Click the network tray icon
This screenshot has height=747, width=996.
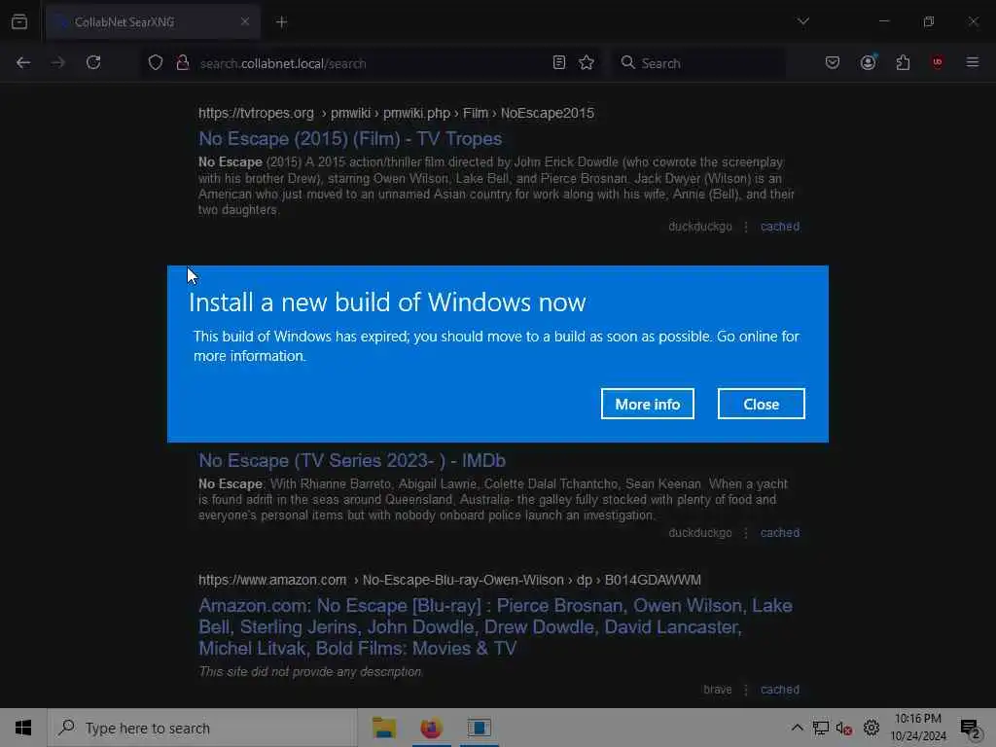820,728
